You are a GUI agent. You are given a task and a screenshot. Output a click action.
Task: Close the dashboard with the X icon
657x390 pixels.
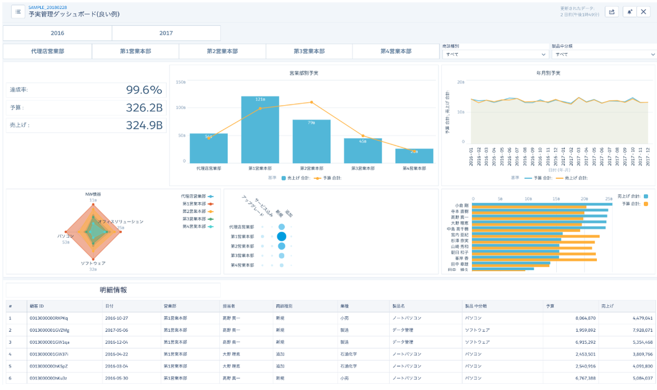(x=643, y=11)
